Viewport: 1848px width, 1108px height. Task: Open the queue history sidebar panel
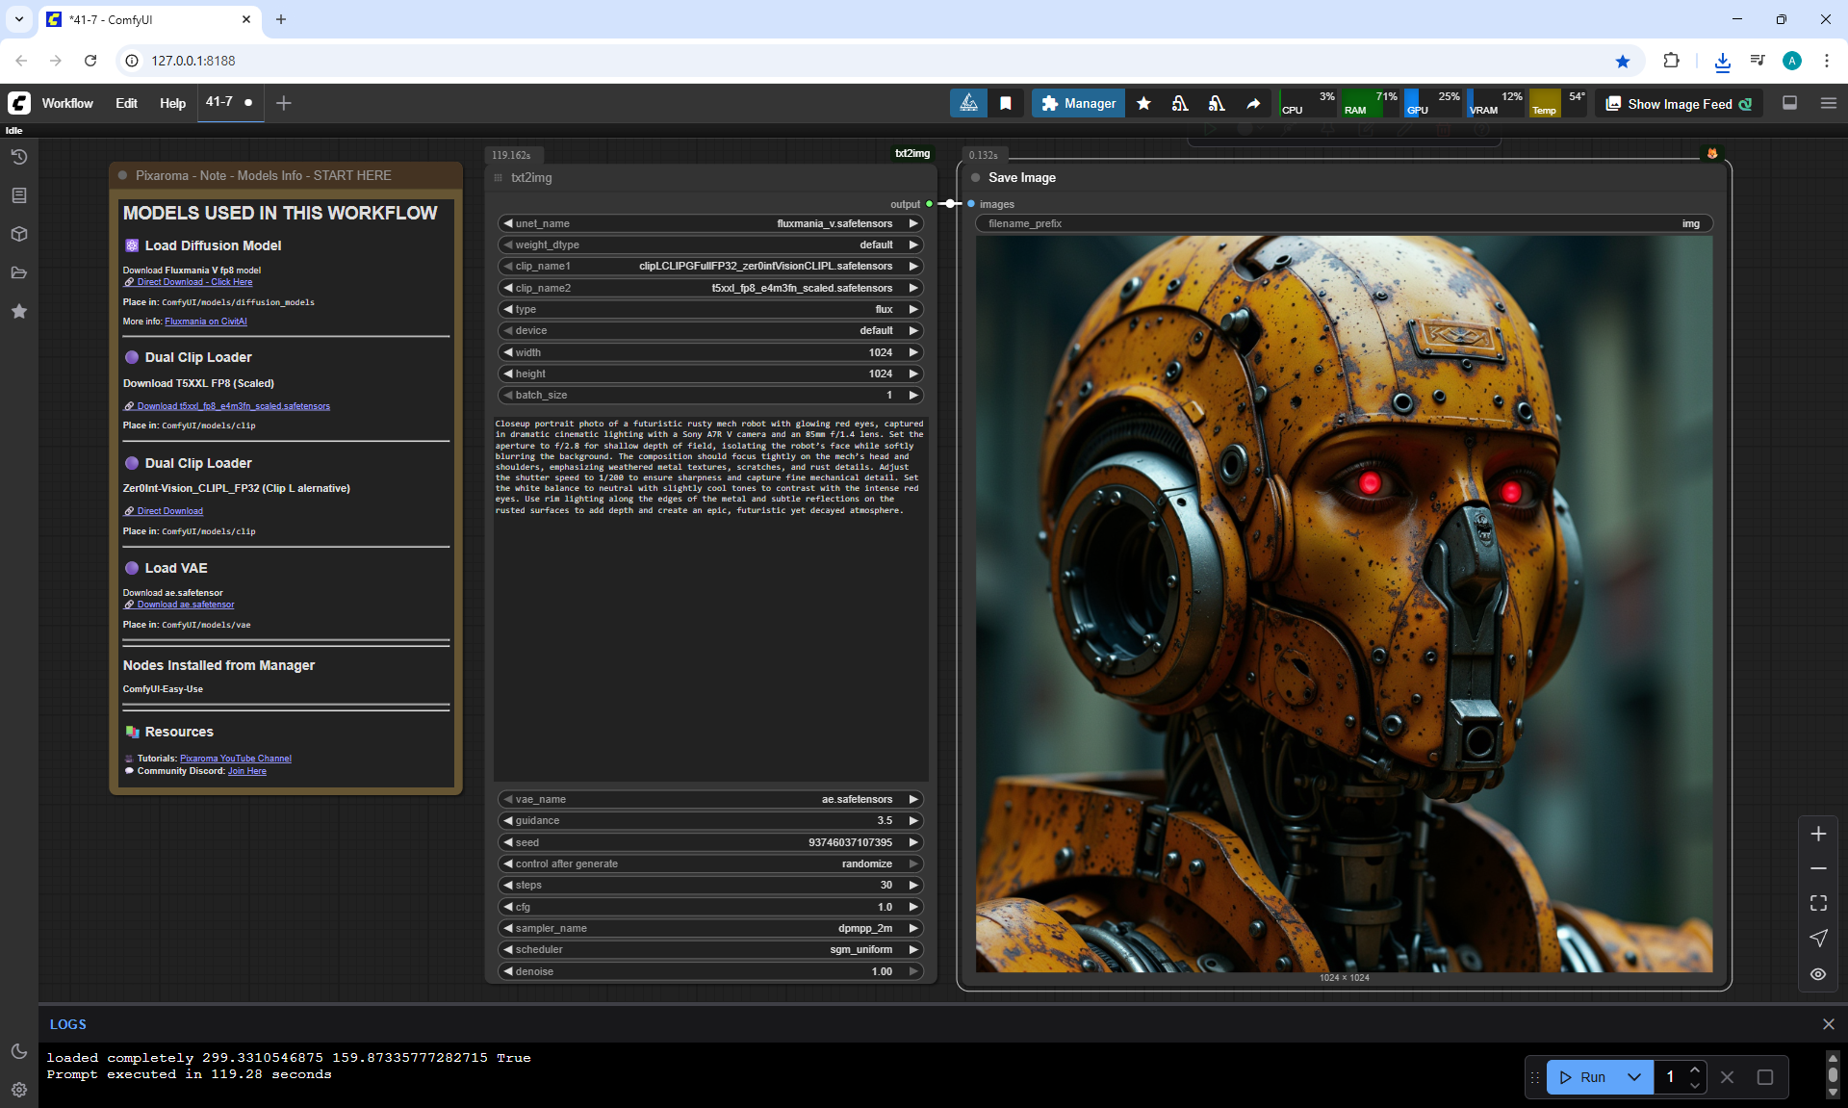pyautogui.click(x=18, y=157)
